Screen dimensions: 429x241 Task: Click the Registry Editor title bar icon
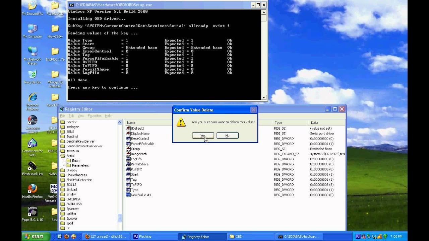[61, 109]
